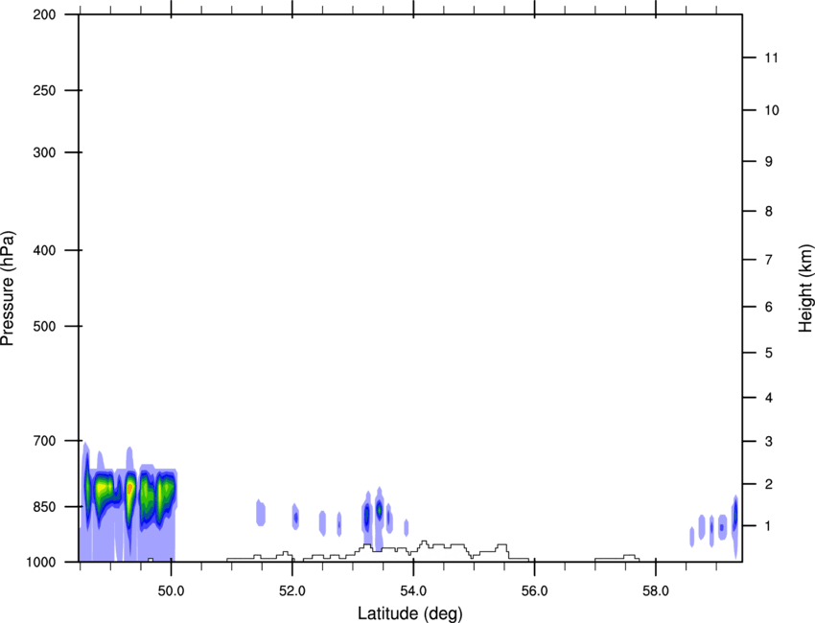Select the Height (km) axis title
Viewport: 815px width, 623px height.
[805, 288]
